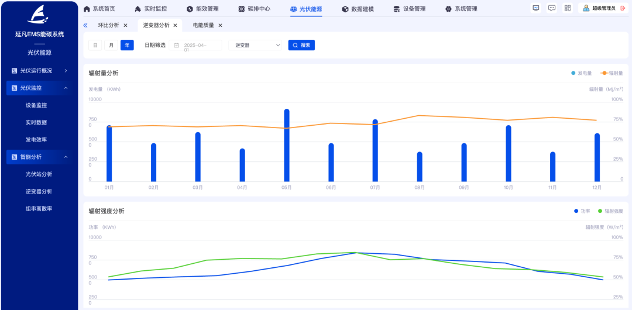632x310 pixels.
Task: Close the 电能质量 tab
Action: click(x=221, y=26)
